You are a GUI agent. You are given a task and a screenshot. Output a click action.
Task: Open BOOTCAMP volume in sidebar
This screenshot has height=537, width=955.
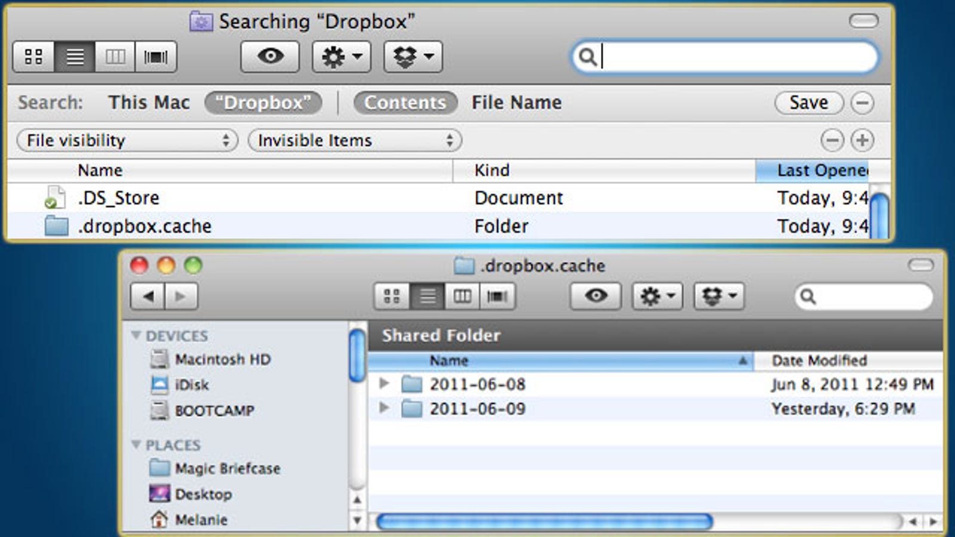(x=202, y=411)
